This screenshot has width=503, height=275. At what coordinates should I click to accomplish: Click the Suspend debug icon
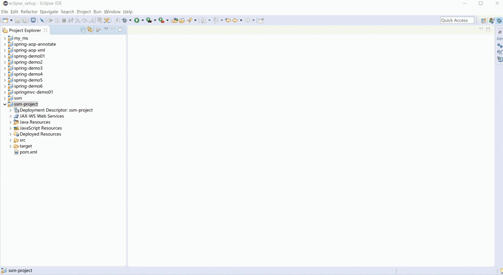pos(57,20)
